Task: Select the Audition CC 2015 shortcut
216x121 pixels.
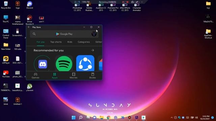Action: [101, 6]
